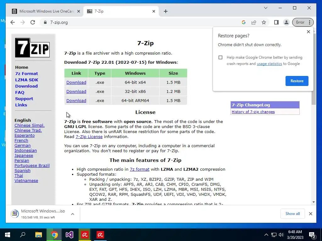
Task: Switch language to Persian
Action: tap(22, 160)
